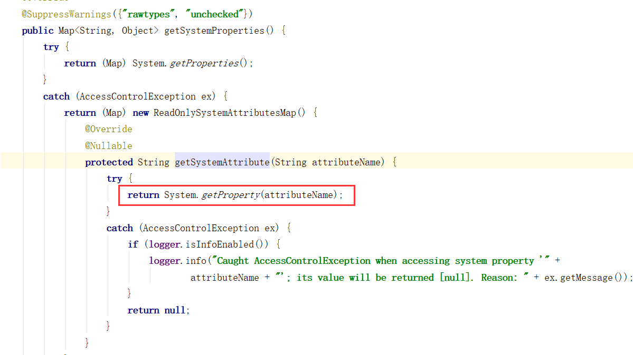Click the inner catch AccessControlException line

click(x=199, y=228)
